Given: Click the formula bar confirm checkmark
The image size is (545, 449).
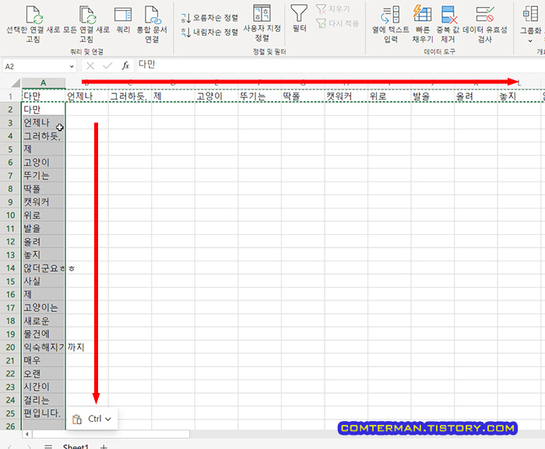Looking at the screenshot, I should pos(107,66).
